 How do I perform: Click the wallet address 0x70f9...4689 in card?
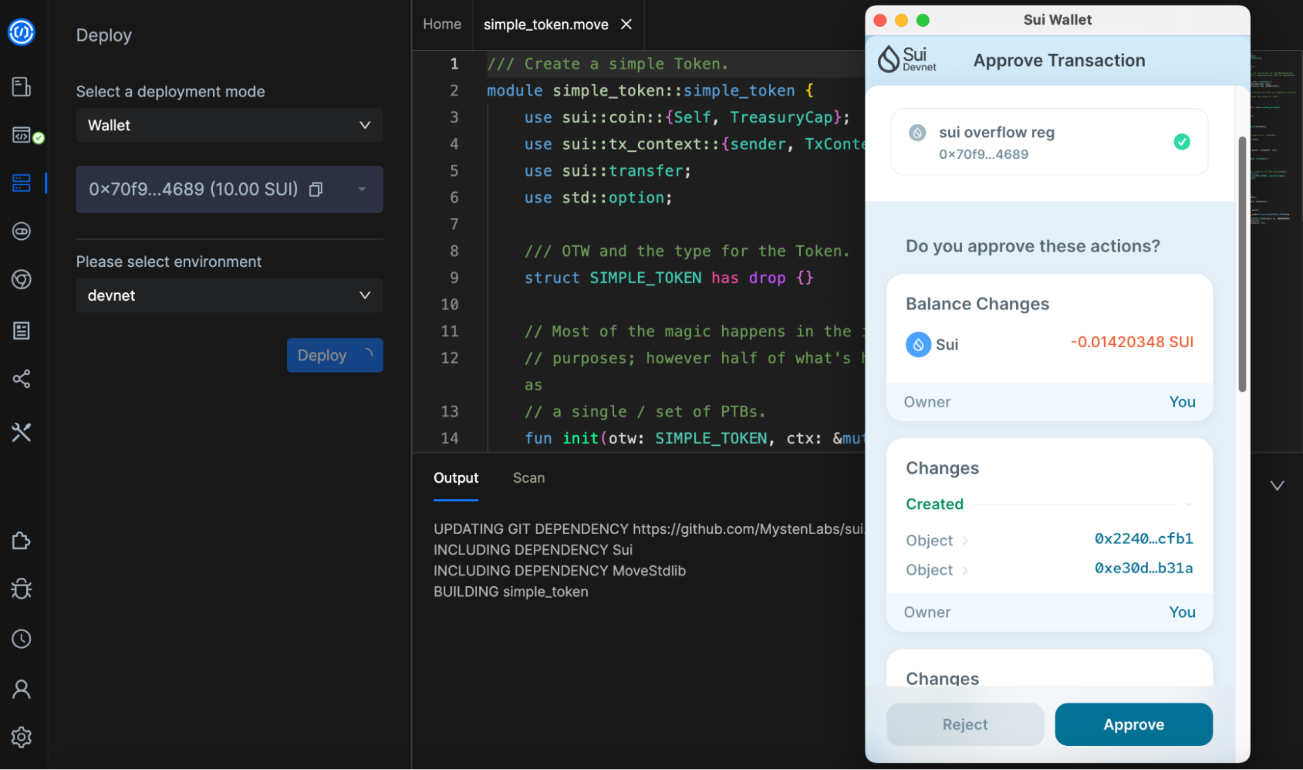(x=983, y=154)
